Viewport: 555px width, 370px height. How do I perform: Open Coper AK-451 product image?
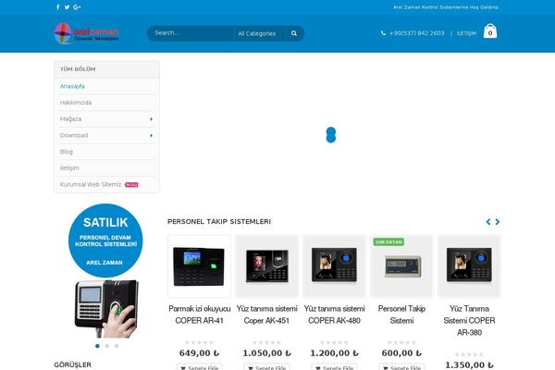(x=266, y=265)
